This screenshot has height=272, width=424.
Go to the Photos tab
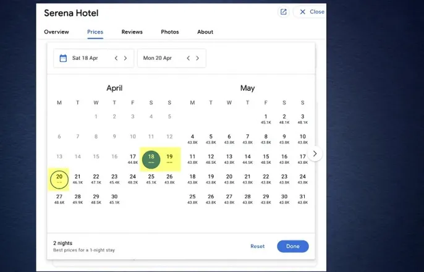(x=170, y=32)
